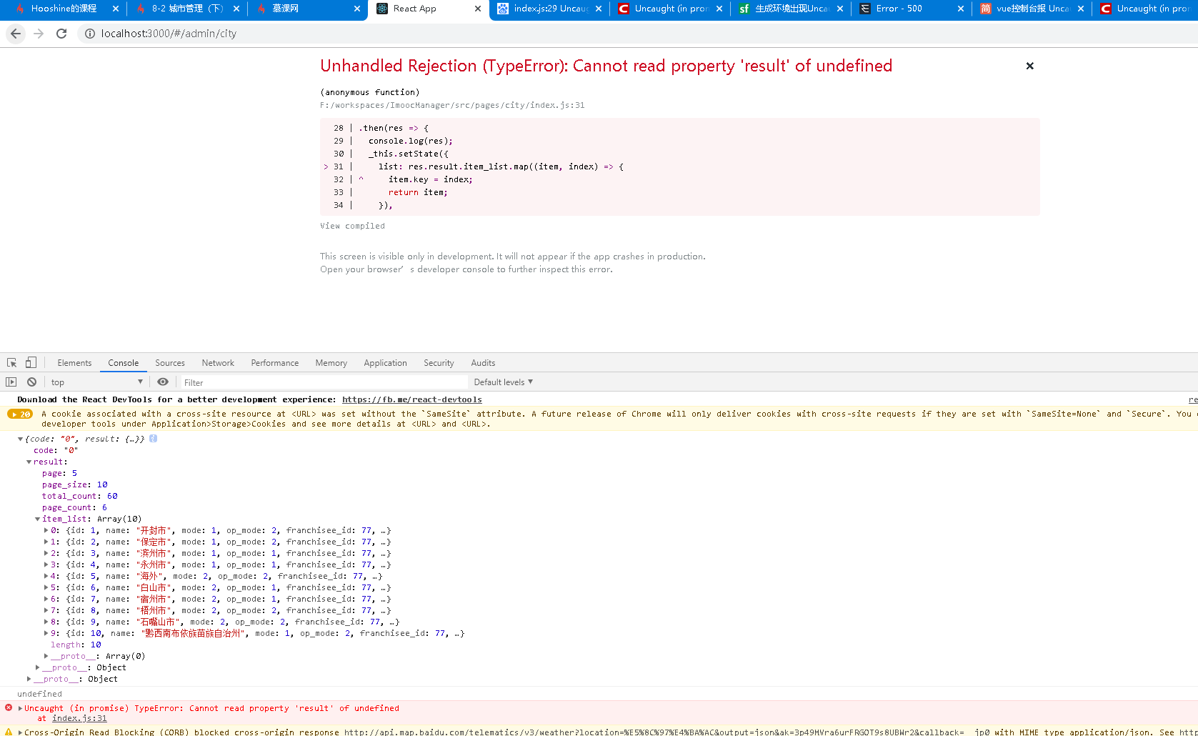Focus the console Filter input field
The image size is (1198, 736).
click(x=324, y=382)
